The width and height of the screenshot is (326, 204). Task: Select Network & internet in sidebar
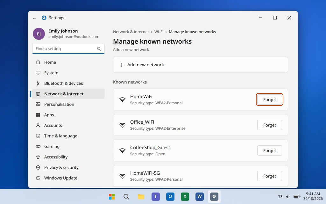click(x=68, y=94)
